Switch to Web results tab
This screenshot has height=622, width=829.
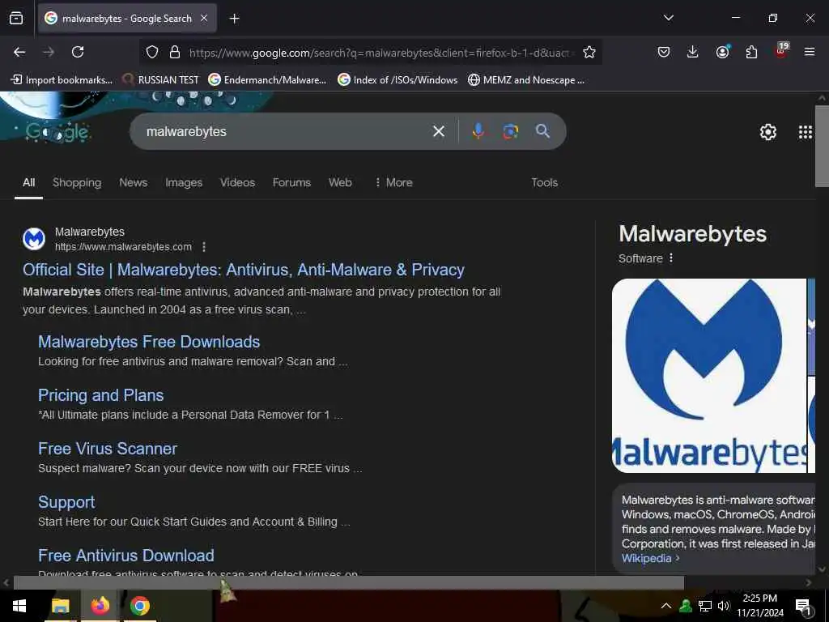click(x=340, y=182)
